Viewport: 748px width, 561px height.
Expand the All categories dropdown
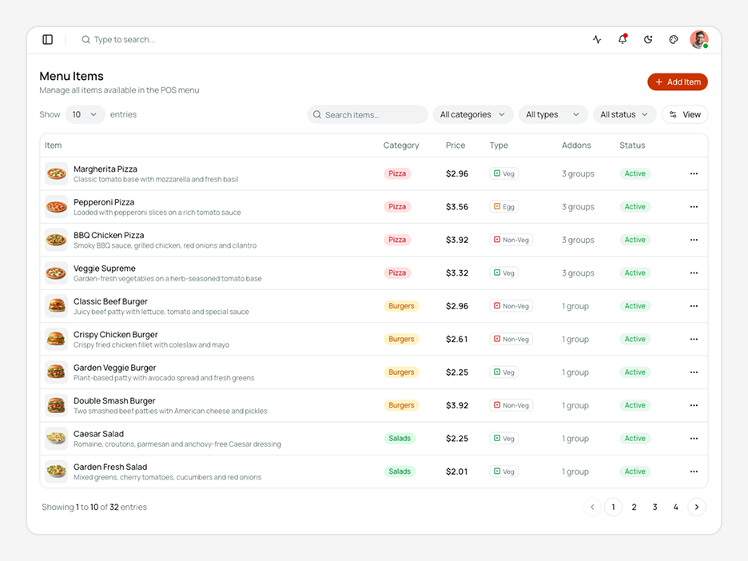[473, 114]
